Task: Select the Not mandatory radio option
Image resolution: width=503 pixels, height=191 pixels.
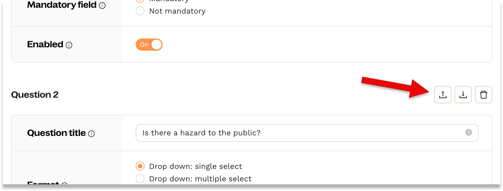Action: coord(140,11)
